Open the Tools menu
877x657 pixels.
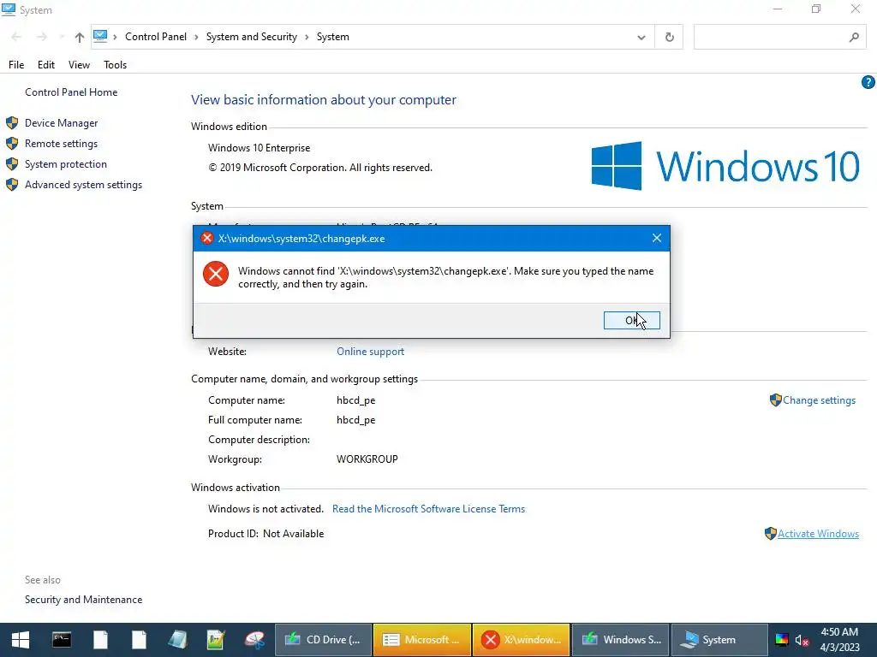116,65
